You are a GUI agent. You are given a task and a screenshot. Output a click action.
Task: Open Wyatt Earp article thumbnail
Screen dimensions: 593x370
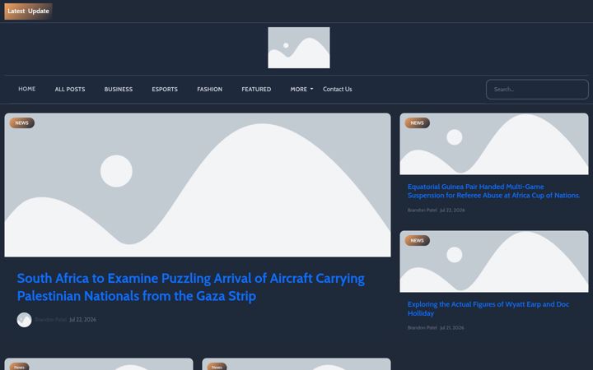coord(494,261)
